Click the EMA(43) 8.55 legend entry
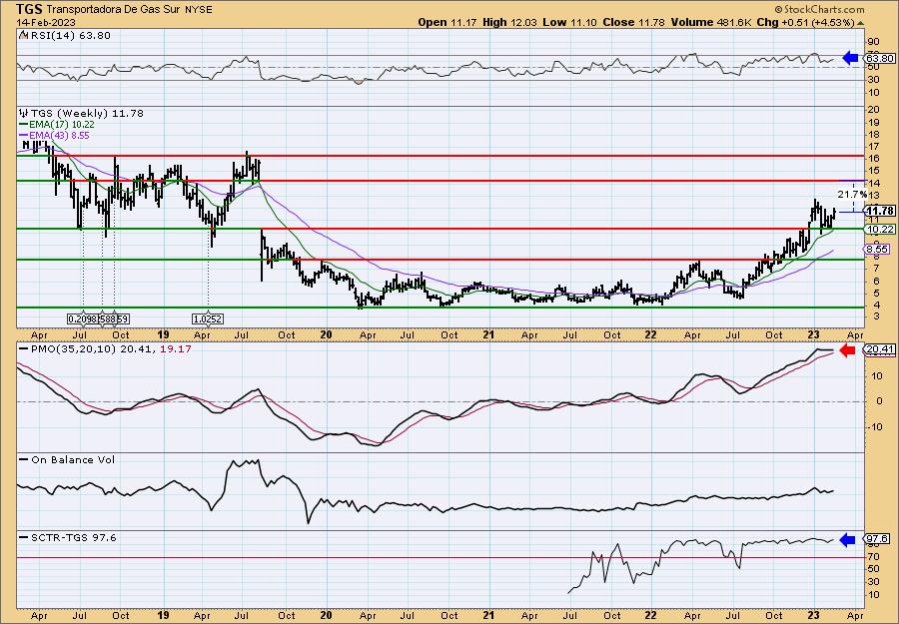This screenshot has height=624, width=899. (59, 136)
